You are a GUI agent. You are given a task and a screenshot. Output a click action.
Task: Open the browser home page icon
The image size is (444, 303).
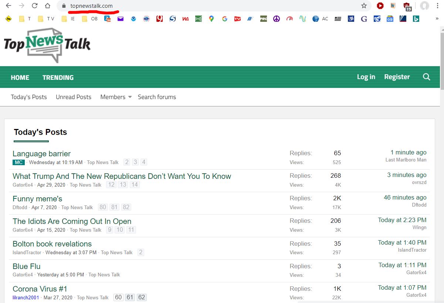[47, 6]
